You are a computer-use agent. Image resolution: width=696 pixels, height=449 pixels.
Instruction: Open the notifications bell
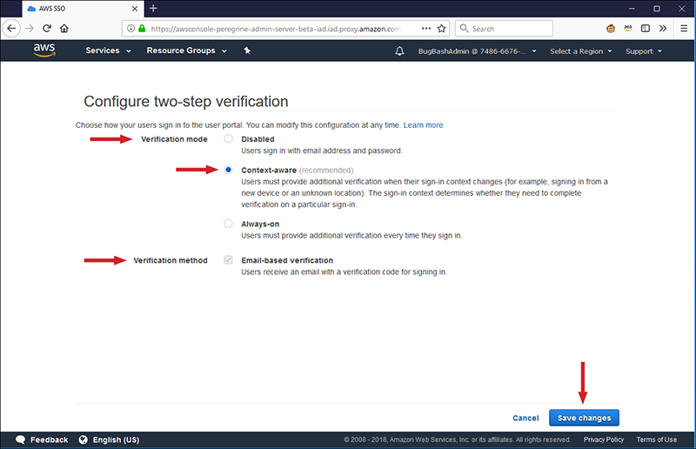[x=399, y=51]
